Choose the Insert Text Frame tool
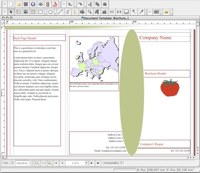The height and width of the screenshot is (173, 200). (18, 12)
